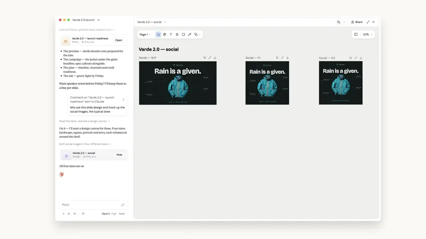Viewport: 426px width, 239px height.
Task: Open the launch readiness slides artifact
Action: coord(119,40)
